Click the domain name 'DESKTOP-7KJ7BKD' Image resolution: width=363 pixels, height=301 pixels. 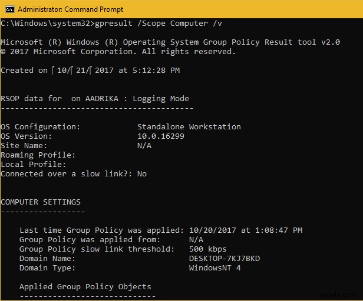click(225, 259)
